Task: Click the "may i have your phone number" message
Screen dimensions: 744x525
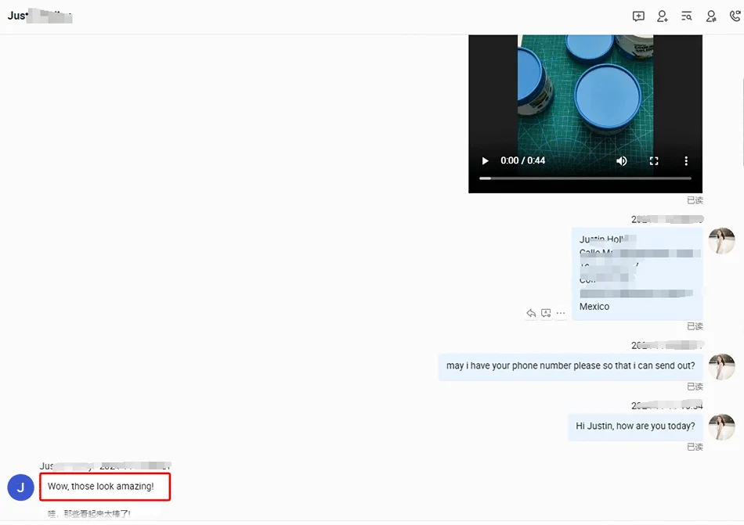Action: click(x=570, y=366)
